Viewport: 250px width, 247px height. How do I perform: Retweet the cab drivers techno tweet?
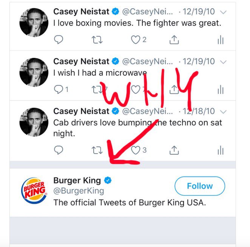[97, 150]
